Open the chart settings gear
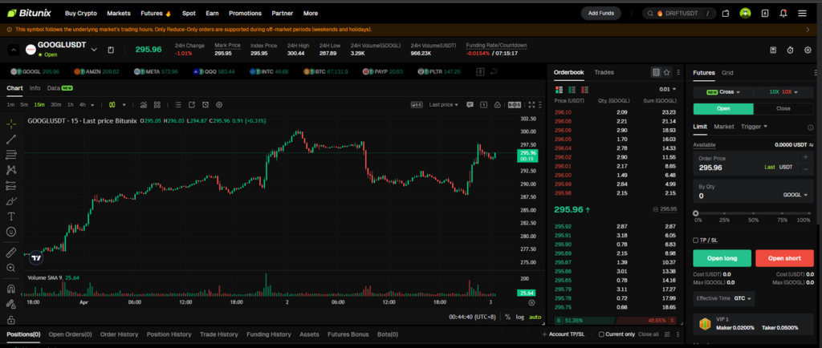 pyautogui.click(x=219, y=105)
